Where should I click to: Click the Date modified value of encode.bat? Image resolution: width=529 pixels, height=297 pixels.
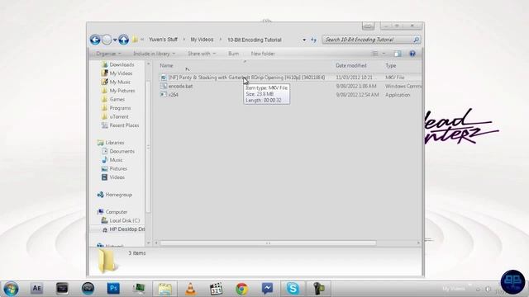pos(357,86)
